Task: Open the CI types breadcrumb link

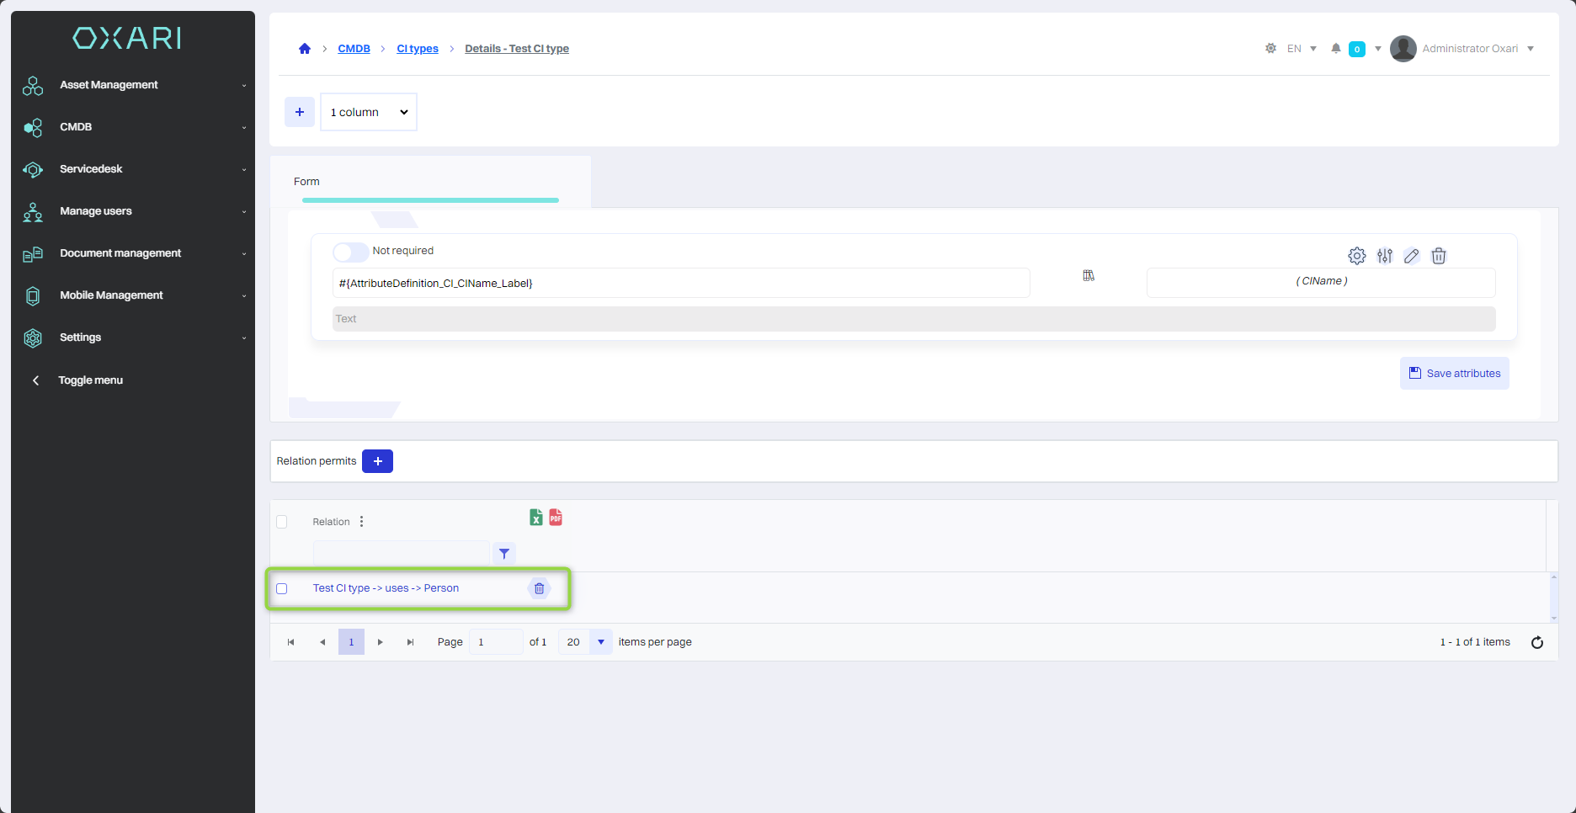Action: click(x=418, y=49)
